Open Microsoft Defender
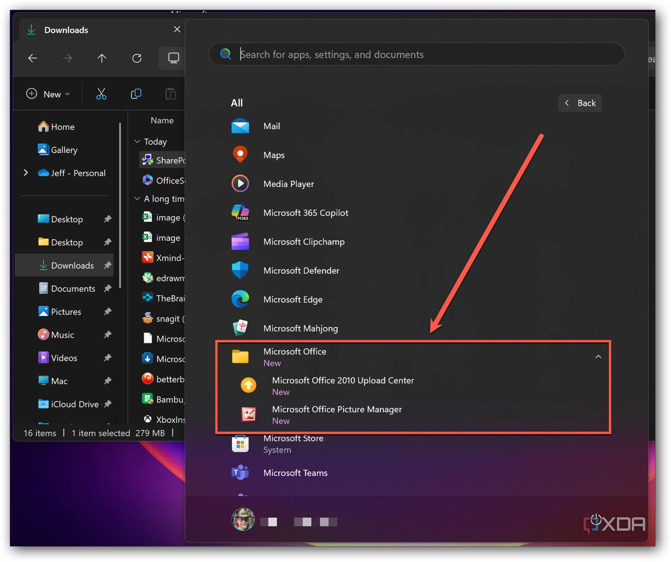This screenshot has height=562, width=671. 301,270
